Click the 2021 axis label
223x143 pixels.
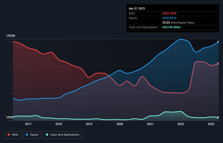pyautogui.click(x=150, y=124)
